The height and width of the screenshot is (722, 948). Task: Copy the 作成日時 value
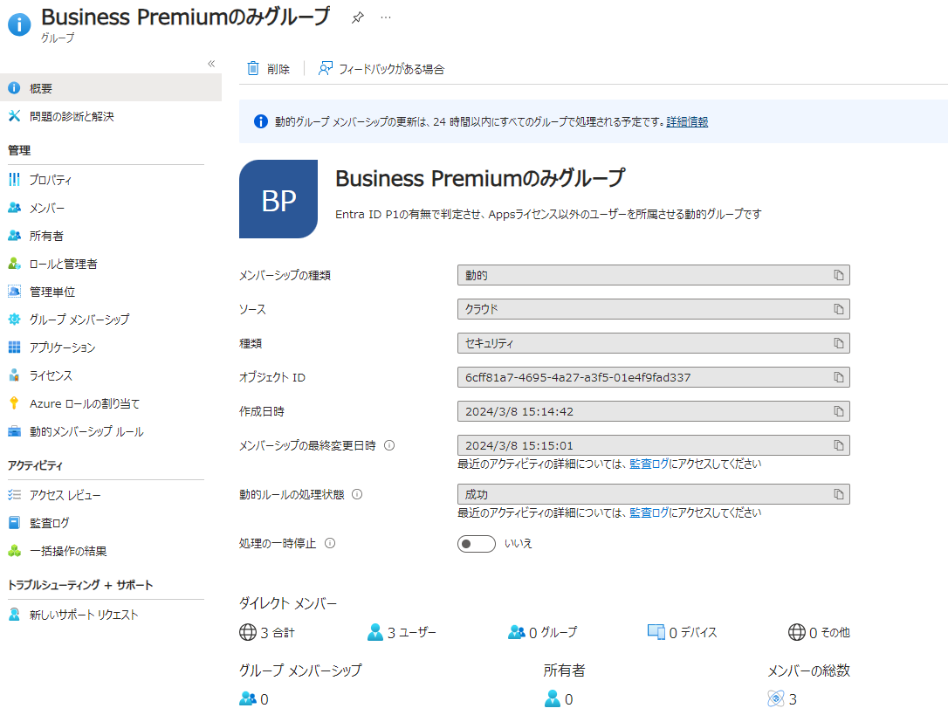pos(839,411)
